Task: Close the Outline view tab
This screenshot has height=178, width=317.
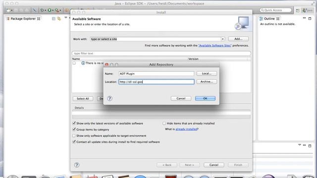Action: (x=278, y=19)
